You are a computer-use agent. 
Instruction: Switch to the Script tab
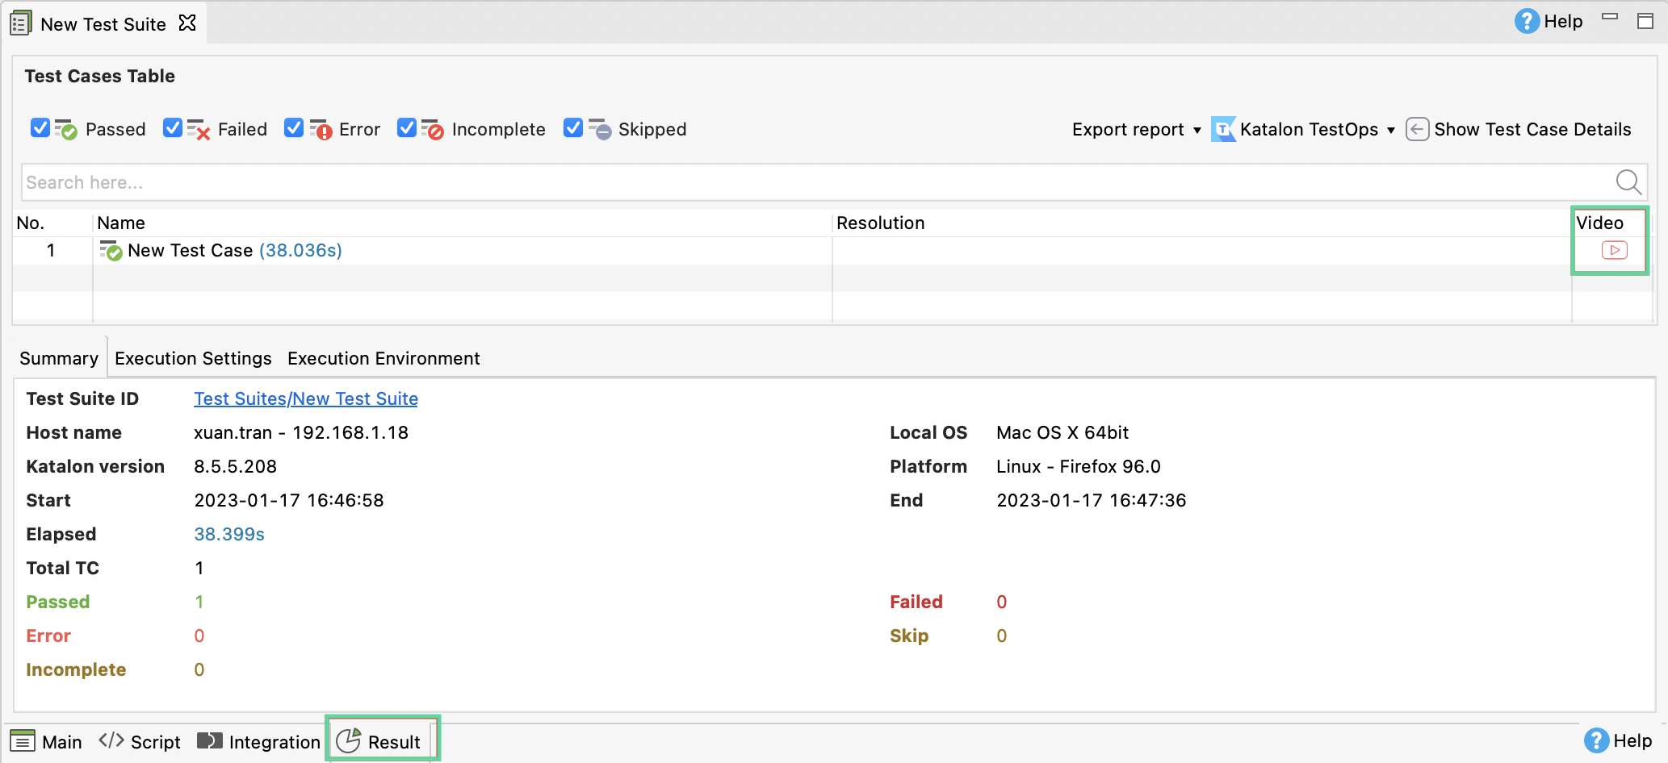coord(140,741)
